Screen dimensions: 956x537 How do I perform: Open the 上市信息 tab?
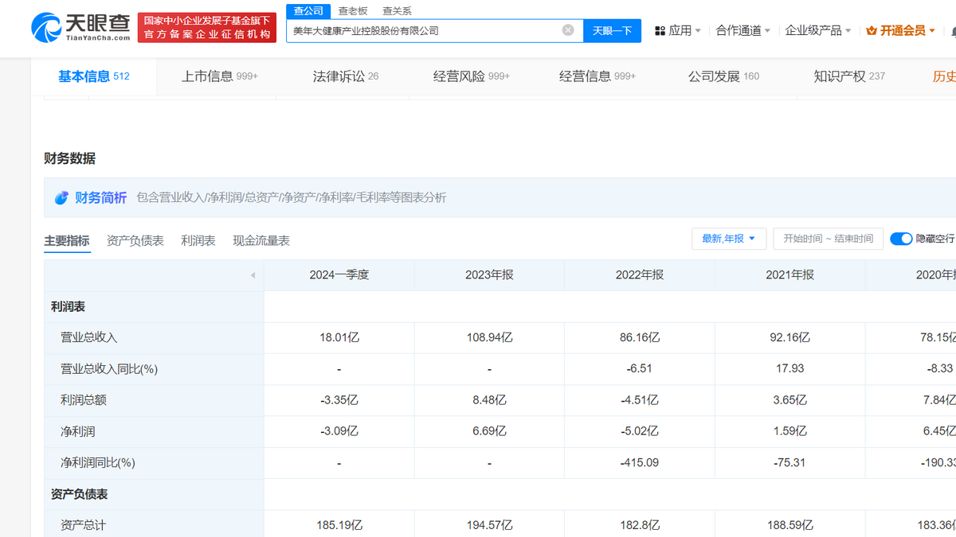point(219,76)
